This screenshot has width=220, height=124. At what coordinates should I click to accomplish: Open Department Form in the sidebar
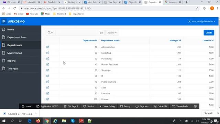[21, 37]
